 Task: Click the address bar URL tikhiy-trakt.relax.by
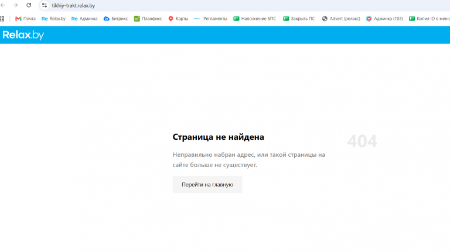[73, 5]
